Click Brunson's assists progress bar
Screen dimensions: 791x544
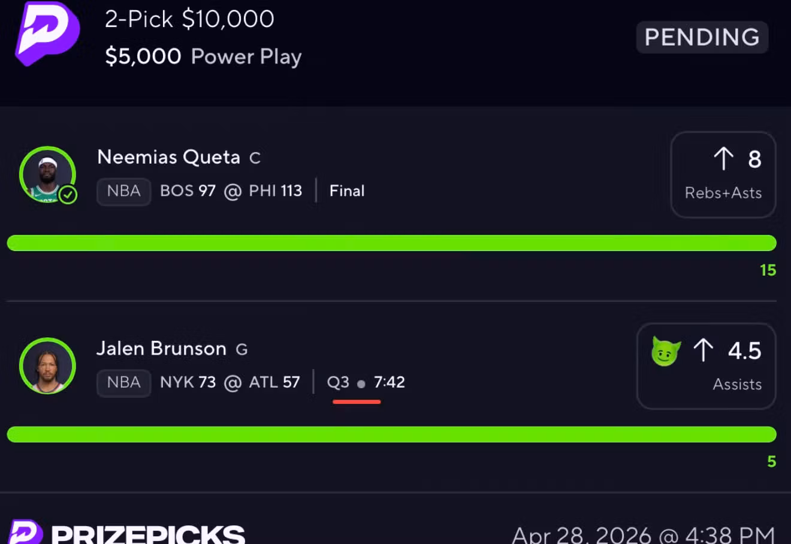coord(392,434)
